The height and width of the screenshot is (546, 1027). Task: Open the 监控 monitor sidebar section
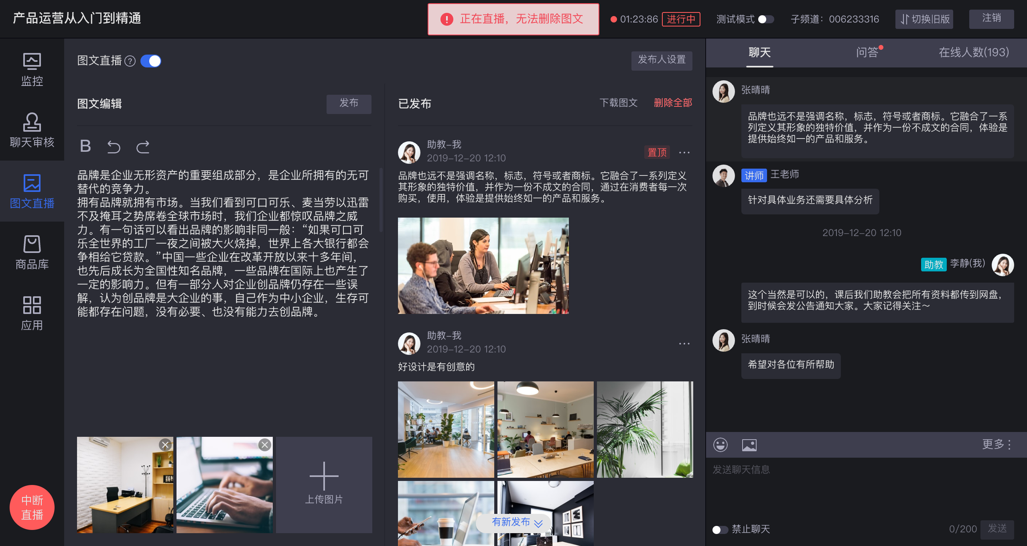(32, 70)
